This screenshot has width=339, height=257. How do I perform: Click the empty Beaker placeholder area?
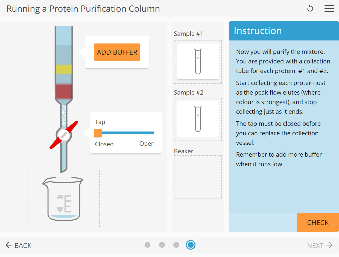click(198, 176)
